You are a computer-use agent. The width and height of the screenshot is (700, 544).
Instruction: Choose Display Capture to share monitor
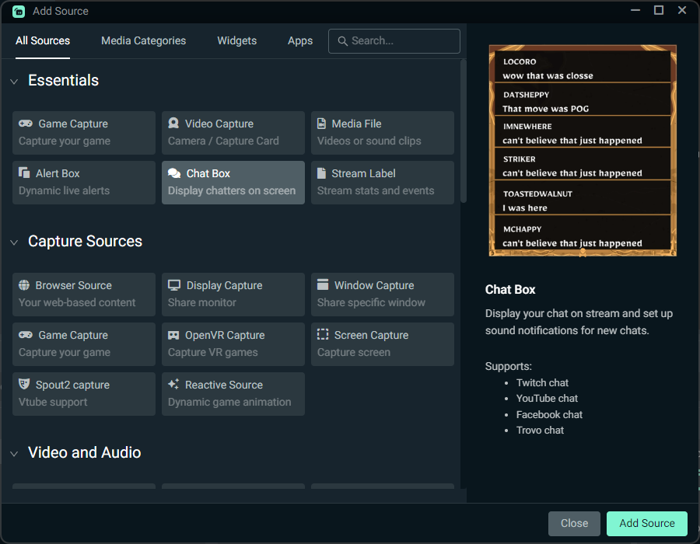coord(233,295)
